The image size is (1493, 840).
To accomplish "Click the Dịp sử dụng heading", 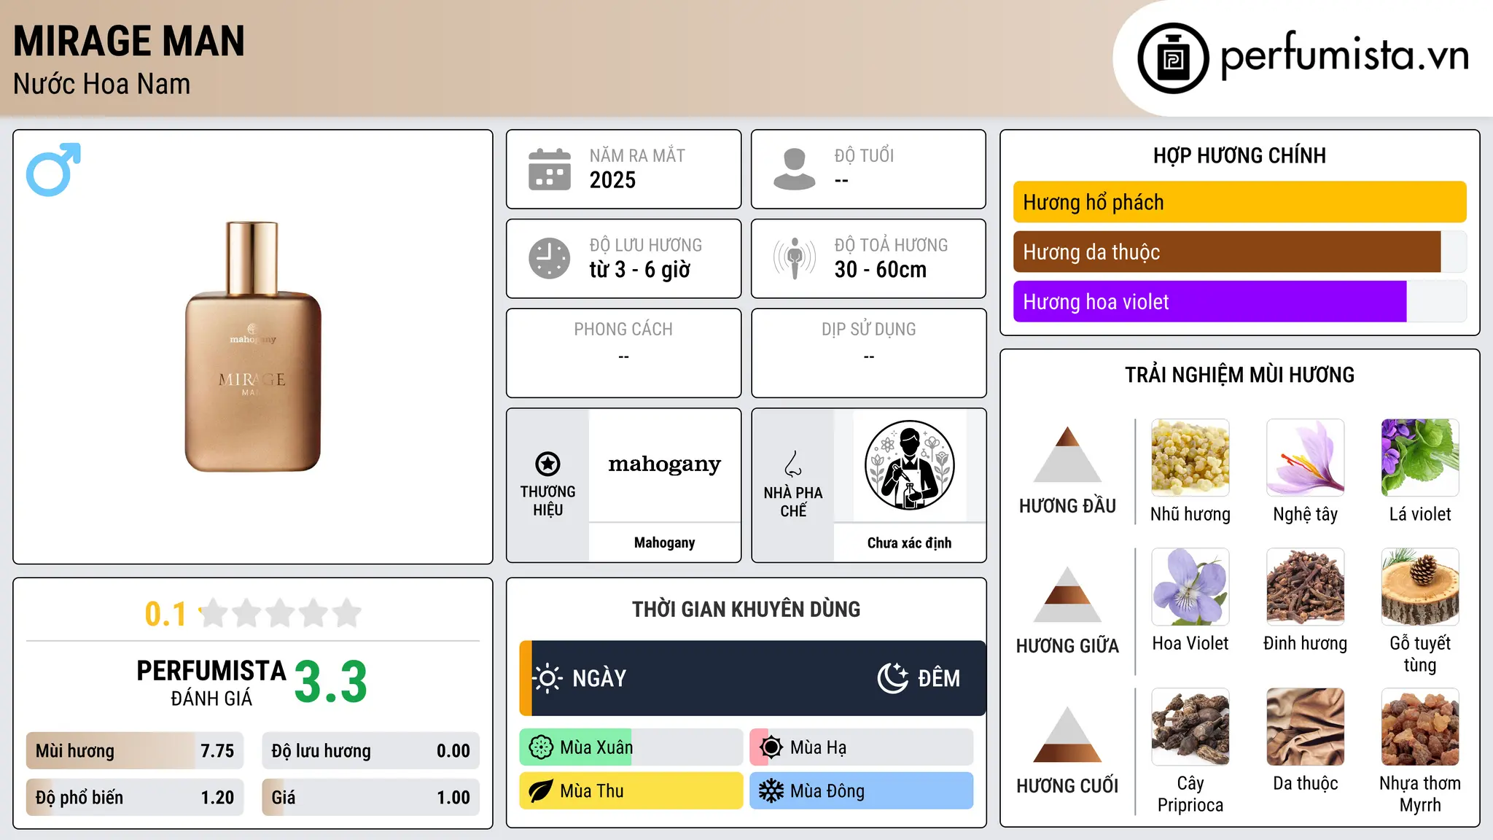I will tap(869, 330).
